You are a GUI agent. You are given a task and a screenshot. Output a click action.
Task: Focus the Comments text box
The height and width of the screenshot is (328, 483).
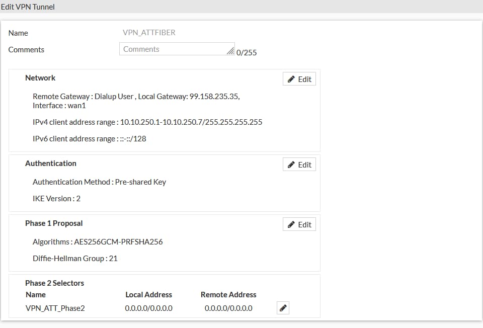click(x=174, y=49)
